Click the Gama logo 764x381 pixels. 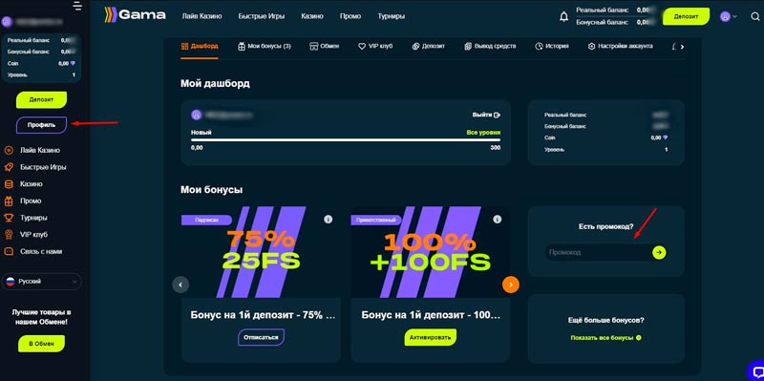(135, 15)
